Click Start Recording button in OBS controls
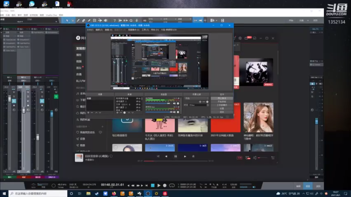Viewport: 351px width, 197px height. (x=222, y=102)
